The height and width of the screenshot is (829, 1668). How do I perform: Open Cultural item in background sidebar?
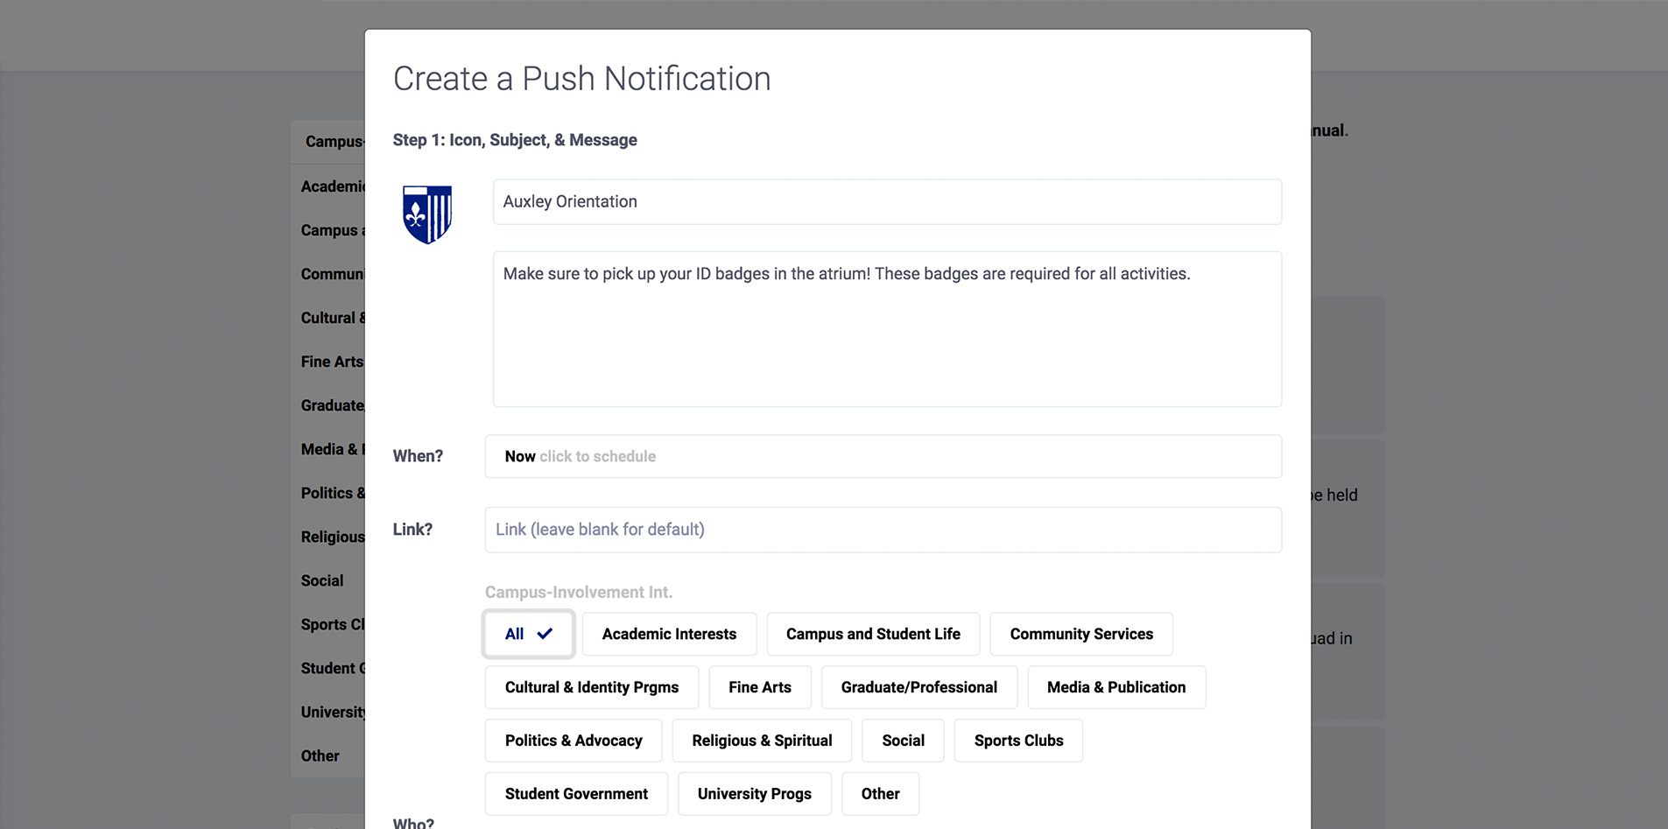[x=333, y=318]
